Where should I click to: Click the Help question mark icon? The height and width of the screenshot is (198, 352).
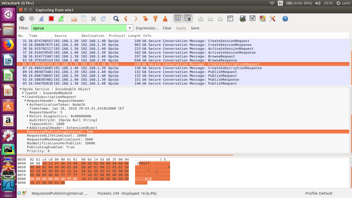(x=285, y=18)
